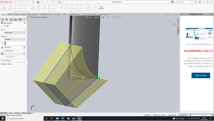Switch to the PropertyManager tab icon
This screenshot has width=214, height=121.
pos(7,20)
